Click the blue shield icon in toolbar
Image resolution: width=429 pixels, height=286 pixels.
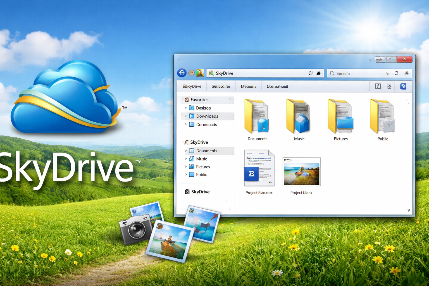tap(403, 86)
